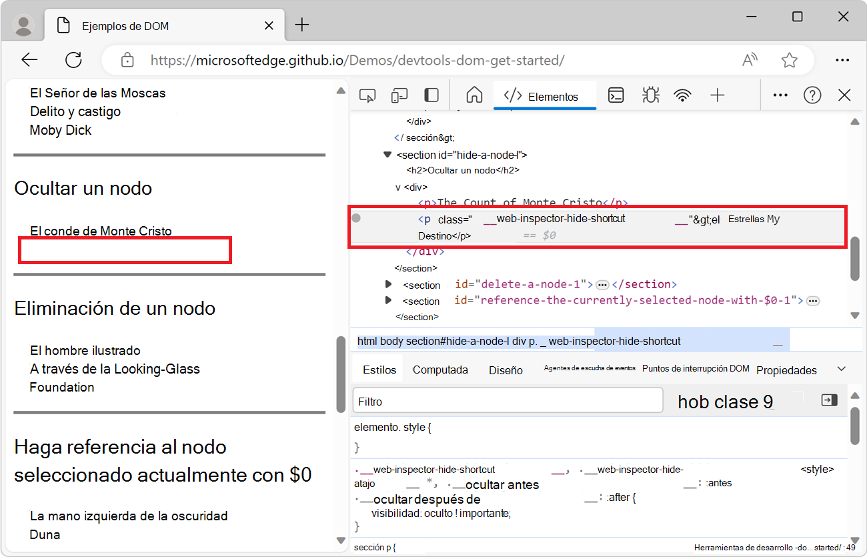The height and width of the screenshot is (557, 867).
Task: Close the DevTools panel
Action: [844, 95]
